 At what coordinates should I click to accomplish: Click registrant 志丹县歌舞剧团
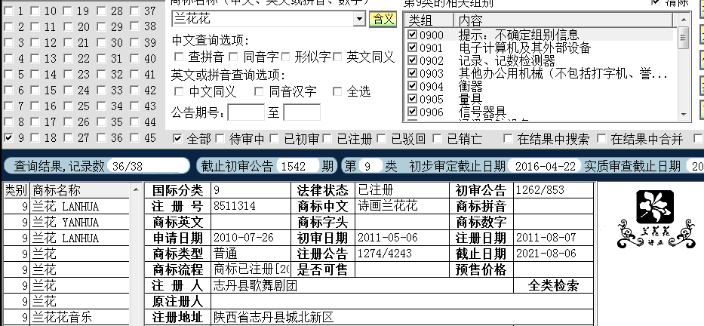click(256, 285)
